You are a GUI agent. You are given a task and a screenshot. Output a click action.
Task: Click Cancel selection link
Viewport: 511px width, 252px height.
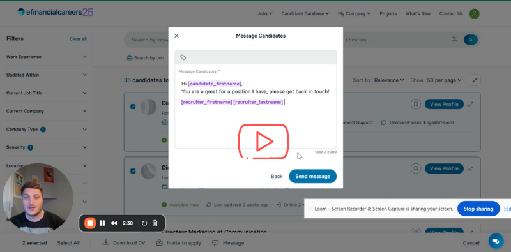click(x=471, y=243)
